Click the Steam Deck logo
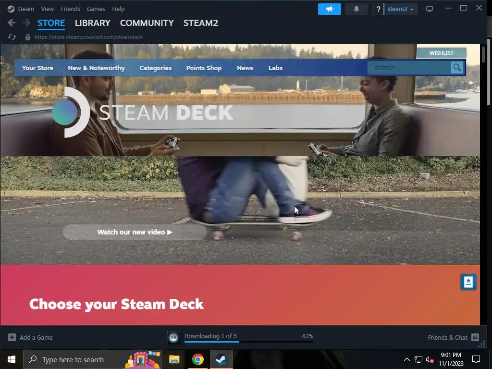Screen dimensions: 492x369 [142, 112]
